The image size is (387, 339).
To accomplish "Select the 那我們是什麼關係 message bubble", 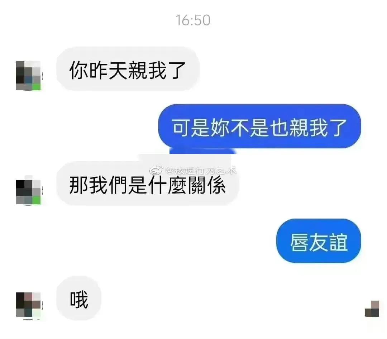I will (x=148, y=184).
